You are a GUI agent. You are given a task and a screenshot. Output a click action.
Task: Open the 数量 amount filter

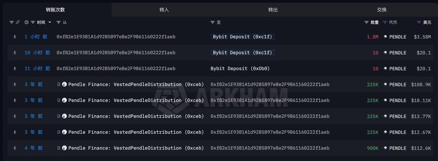367,23
